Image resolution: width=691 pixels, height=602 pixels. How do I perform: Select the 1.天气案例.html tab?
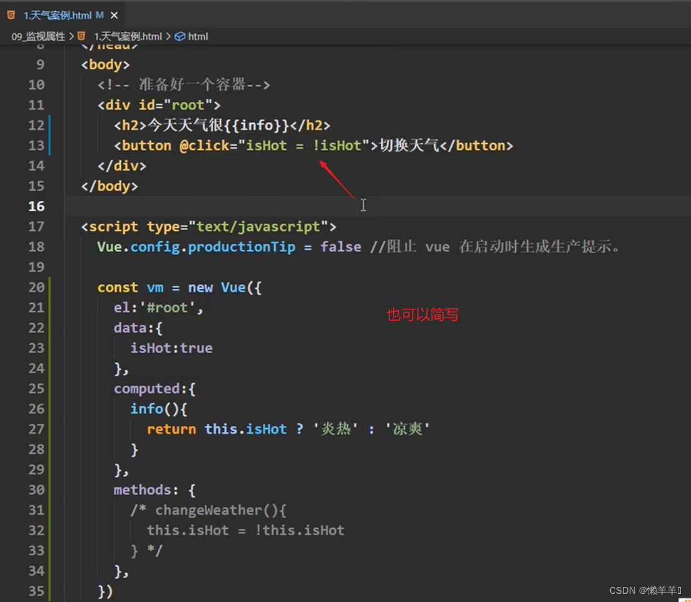tap(63, 16)
